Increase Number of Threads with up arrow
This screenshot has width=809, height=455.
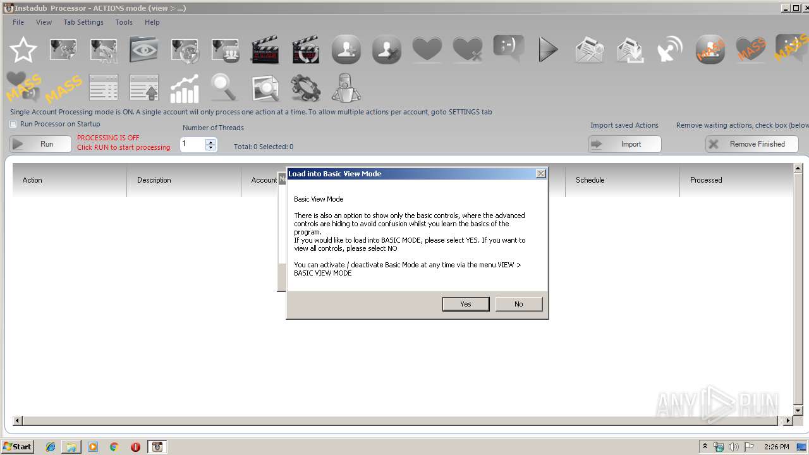(x=210, y=141)
